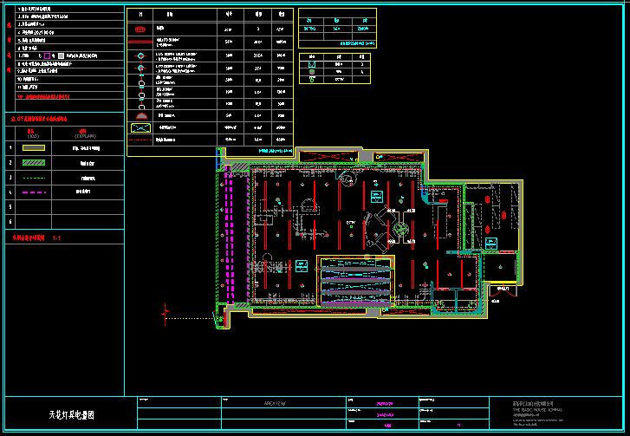Select the red dash-dot line symbol
Screen dimensions: 630x436
140,140
